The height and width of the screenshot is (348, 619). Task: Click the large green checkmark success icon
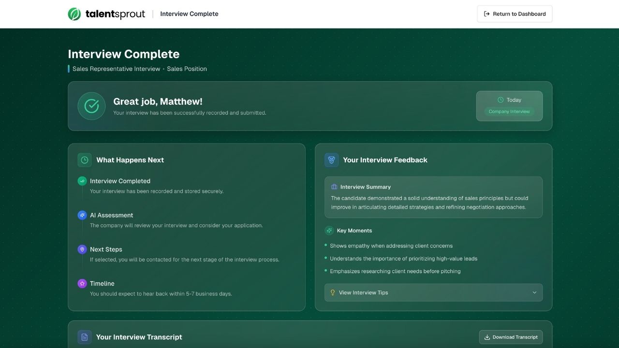(x=91, y=106)
